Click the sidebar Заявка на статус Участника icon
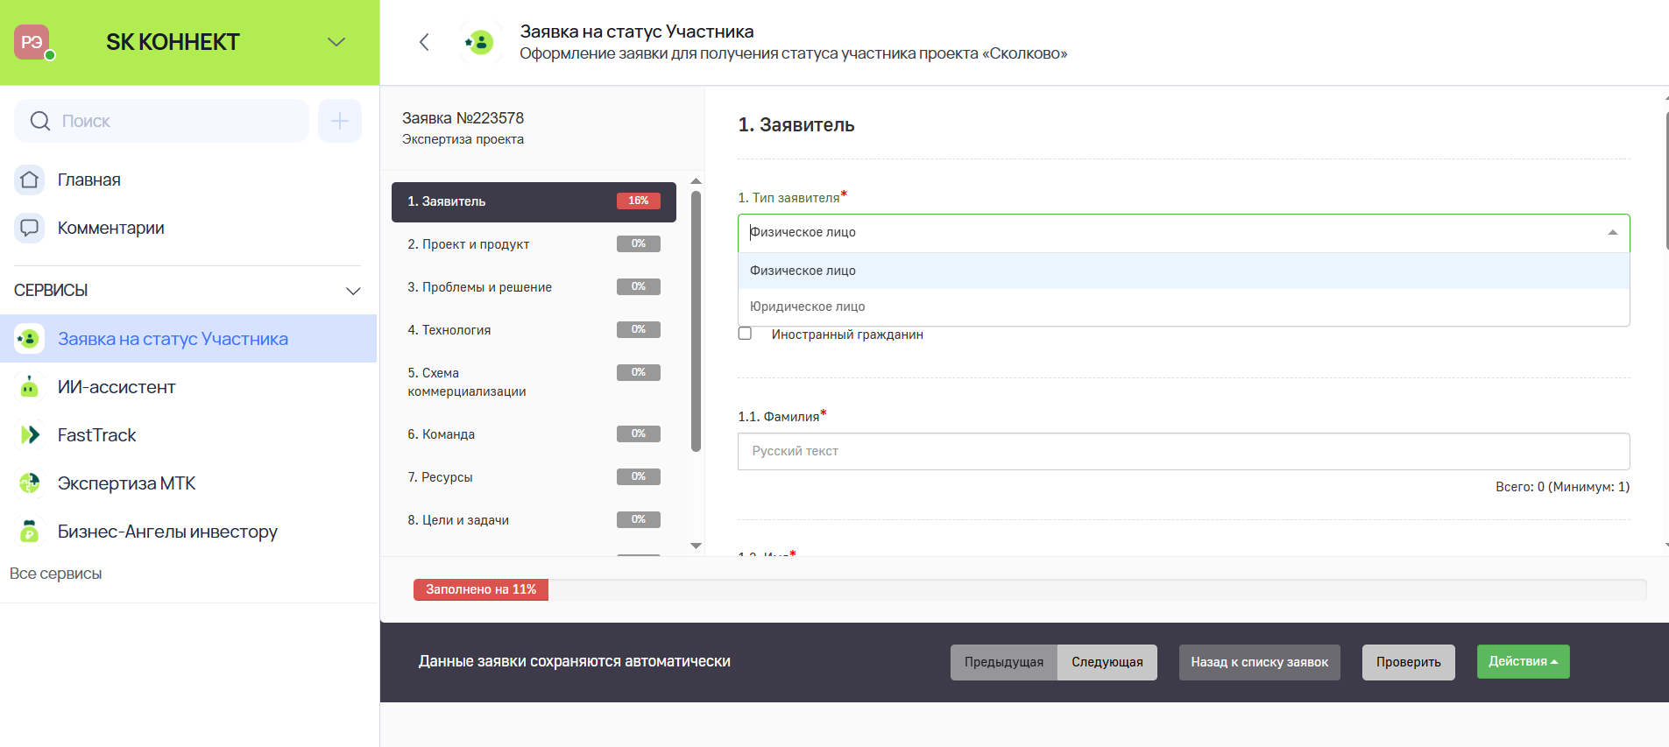Screen dimensions: 1669x747 point(29,339)
